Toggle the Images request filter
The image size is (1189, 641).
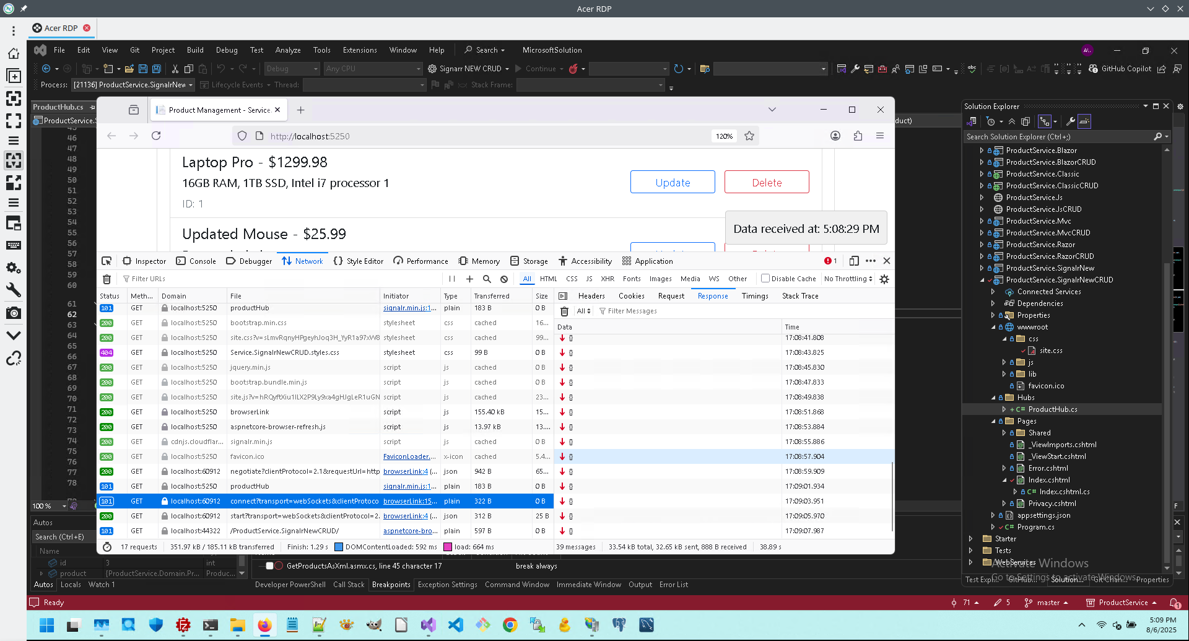coord(660,279)
